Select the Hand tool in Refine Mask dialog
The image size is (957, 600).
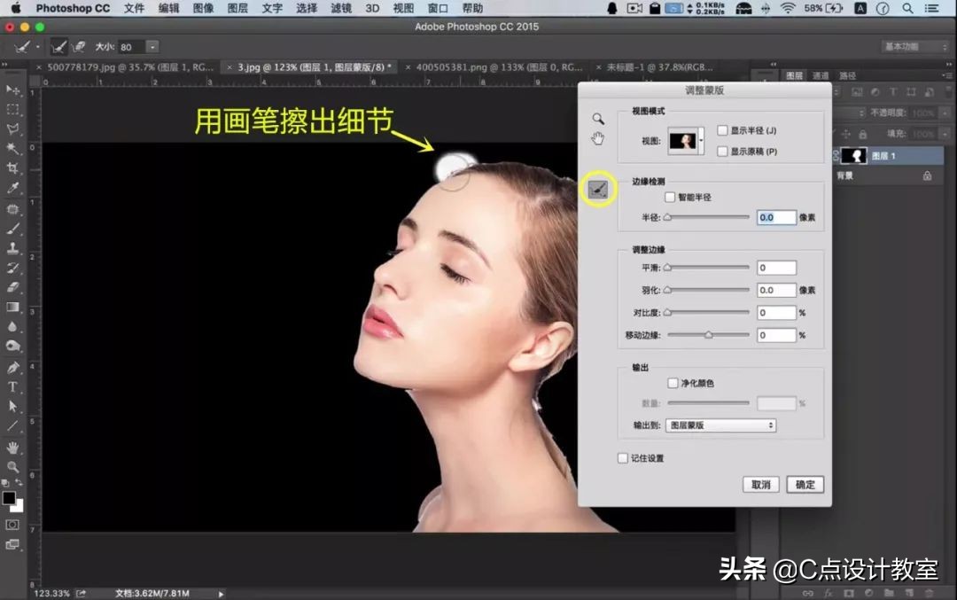[598, 137]
